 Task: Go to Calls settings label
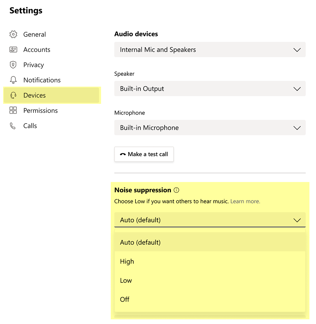pyautogui.click(x=30, y=126)
